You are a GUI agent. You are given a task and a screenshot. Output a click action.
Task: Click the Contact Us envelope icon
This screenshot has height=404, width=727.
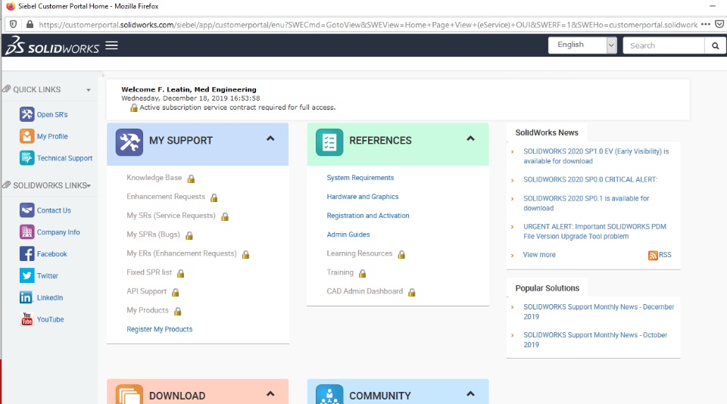27,210
